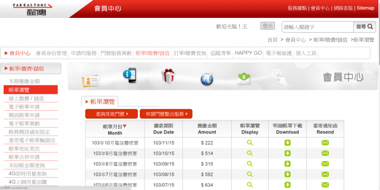Resend notice for 103年8月 bill

tap(325, 164)
